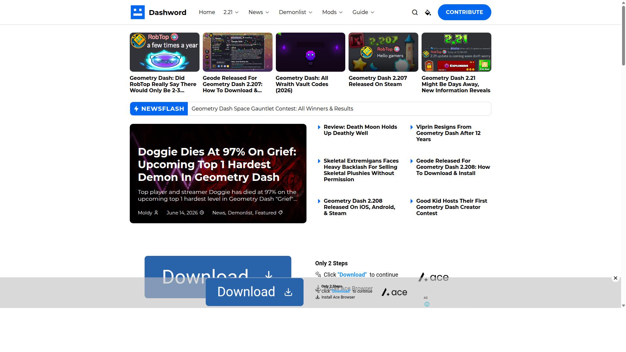This screenshot has height=352, width=626.
Task: Click arrow bullet beside Death Moon review
Action: [x=319, y=127]
